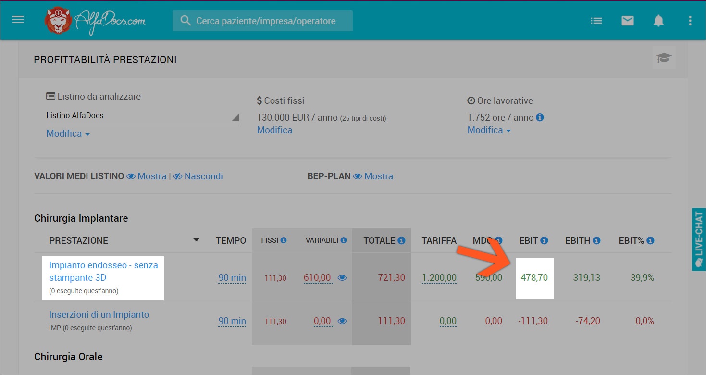706x375 pixels.
Task: Click the search magnifier icon
Action: click(185, 21)
